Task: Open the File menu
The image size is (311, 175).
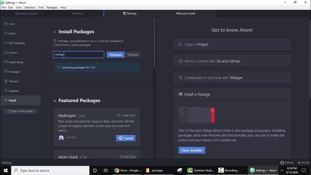Action: [3, 8]
